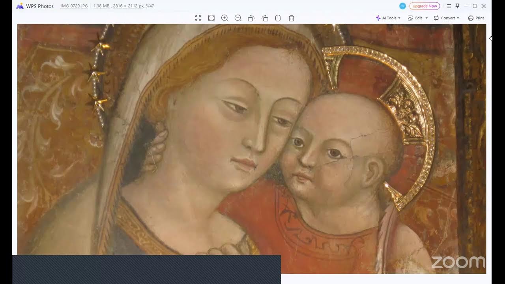Pin the window on top
The width and height of the screenshot is (505, 284).
click(x=457, y=6)
